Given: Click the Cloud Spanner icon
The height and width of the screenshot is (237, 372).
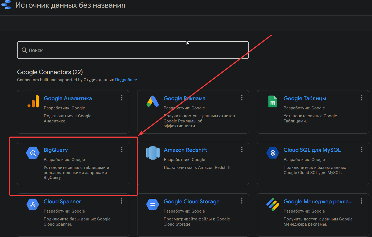Looking at the screenshot, I should [x=33, y=204].
